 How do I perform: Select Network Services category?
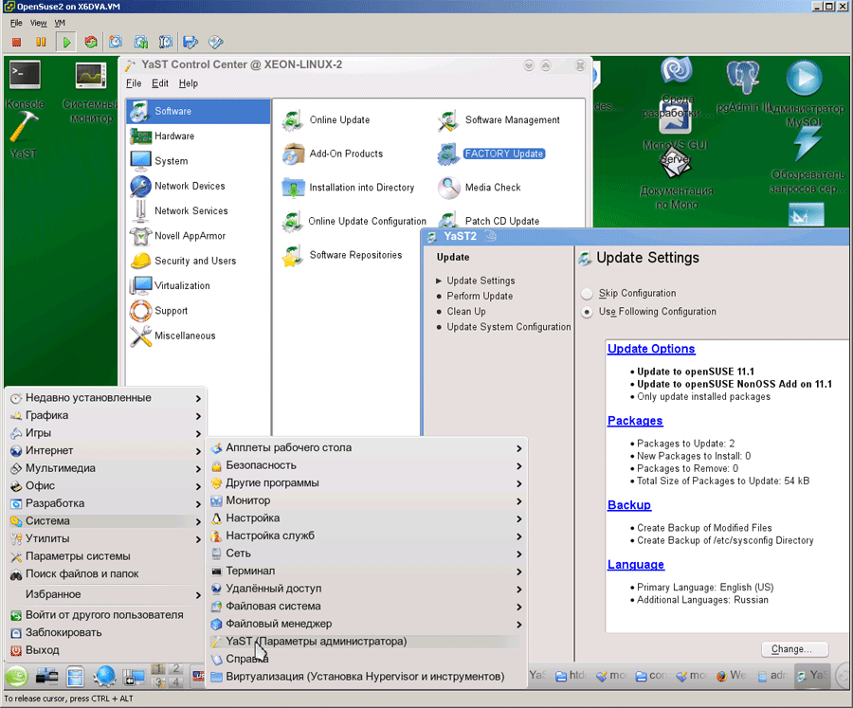198,211
